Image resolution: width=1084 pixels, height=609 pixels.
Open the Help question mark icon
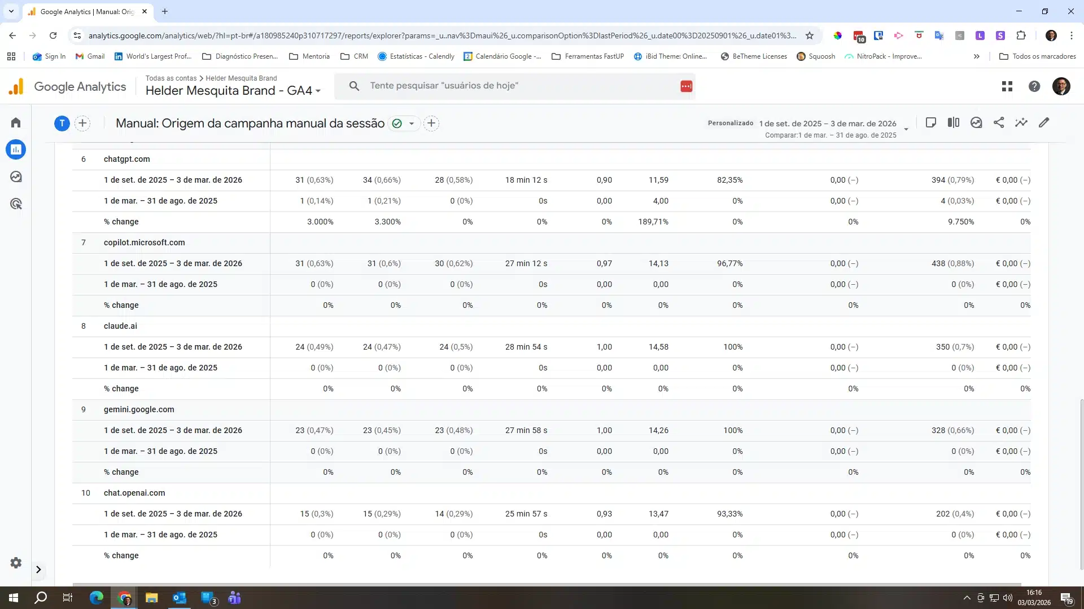coord(1034,86)
